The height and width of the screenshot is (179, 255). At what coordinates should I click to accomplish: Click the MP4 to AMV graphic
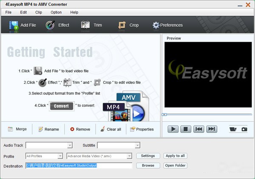click(x=126, y=106)
